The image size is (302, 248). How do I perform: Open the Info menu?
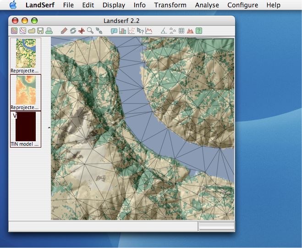click(139, 5)
